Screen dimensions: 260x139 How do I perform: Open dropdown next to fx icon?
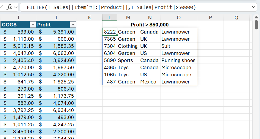tap(16, 7)
